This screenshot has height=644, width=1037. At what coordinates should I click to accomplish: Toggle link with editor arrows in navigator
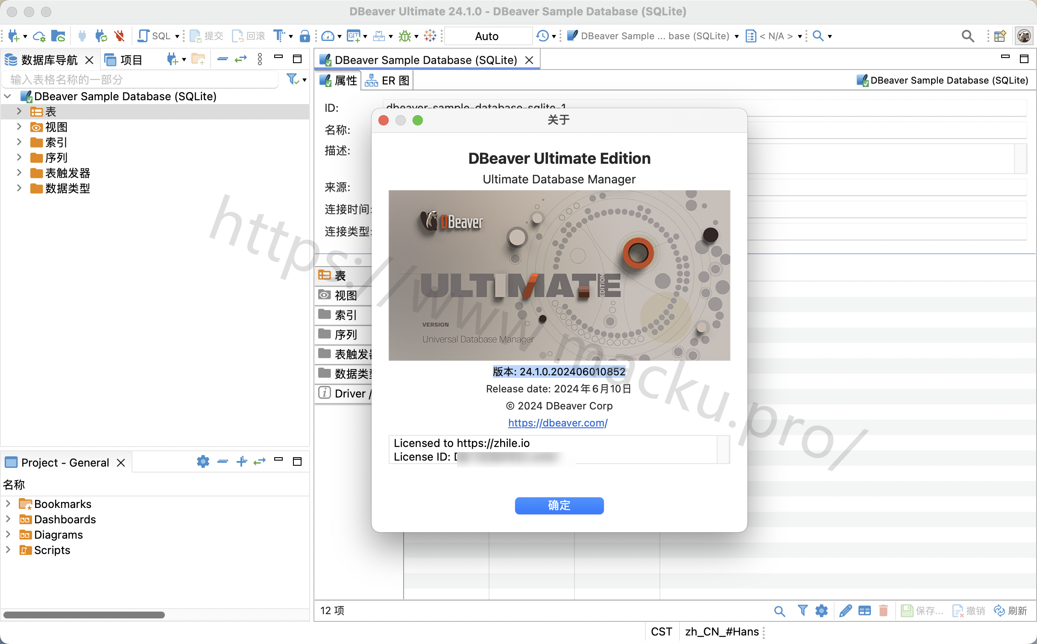[241, 59]
